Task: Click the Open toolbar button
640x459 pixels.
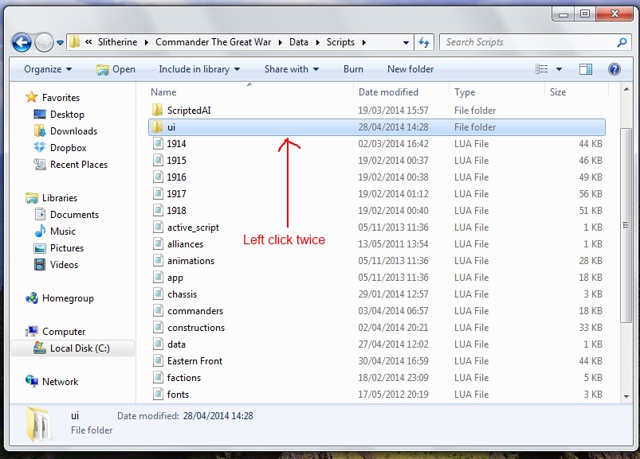Action: click(x=116, y=69)
